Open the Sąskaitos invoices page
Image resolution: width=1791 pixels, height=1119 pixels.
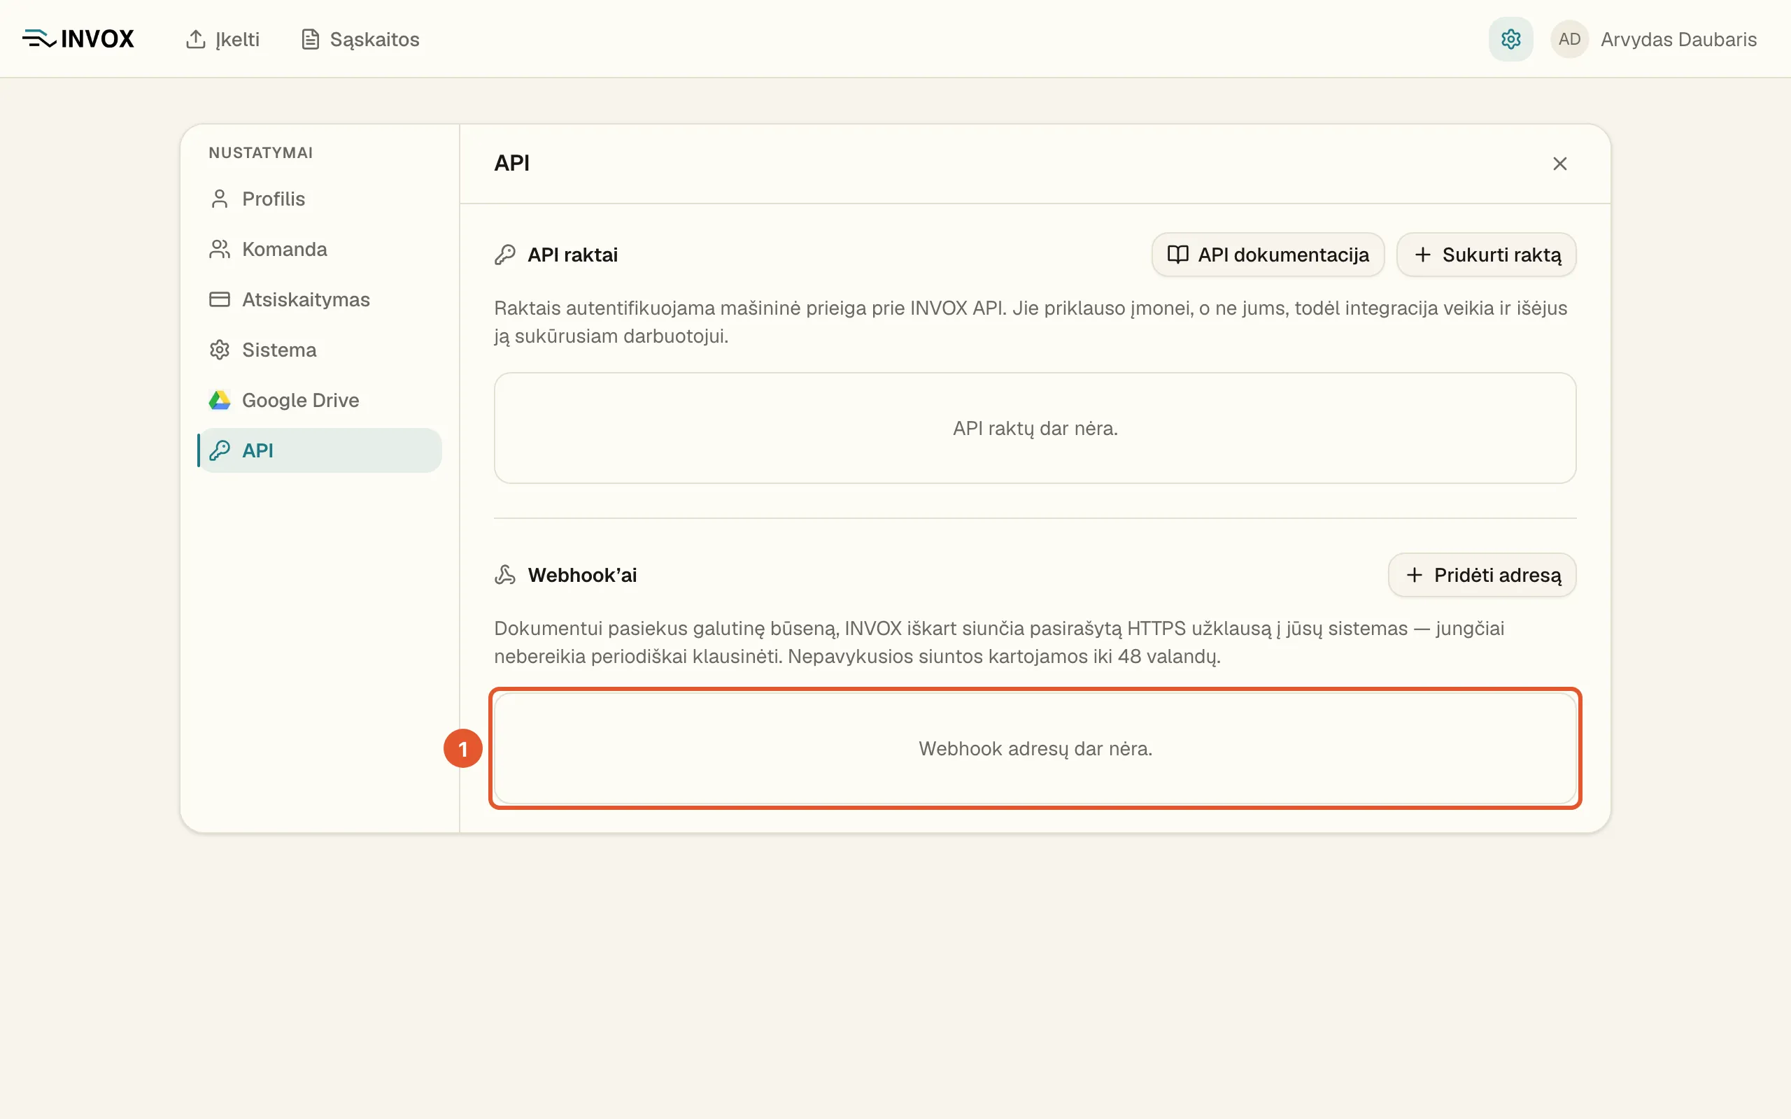click(360, 39)
